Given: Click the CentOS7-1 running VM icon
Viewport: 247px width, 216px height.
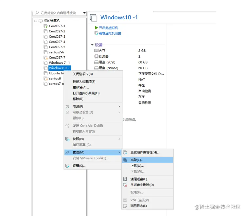Looking at the screenshot, I should (45, 26).
